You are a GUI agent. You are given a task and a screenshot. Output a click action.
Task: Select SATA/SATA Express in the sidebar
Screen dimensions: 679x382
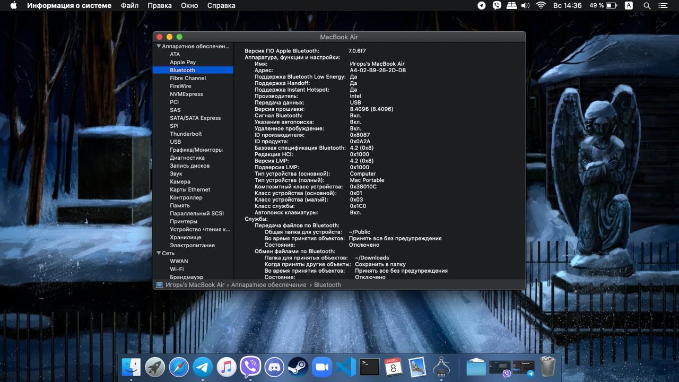(x=195, y=118)
